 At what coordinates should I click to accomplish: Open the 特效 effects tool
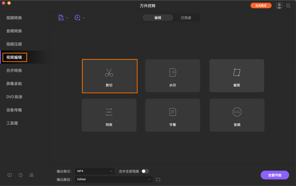[109, 115]
